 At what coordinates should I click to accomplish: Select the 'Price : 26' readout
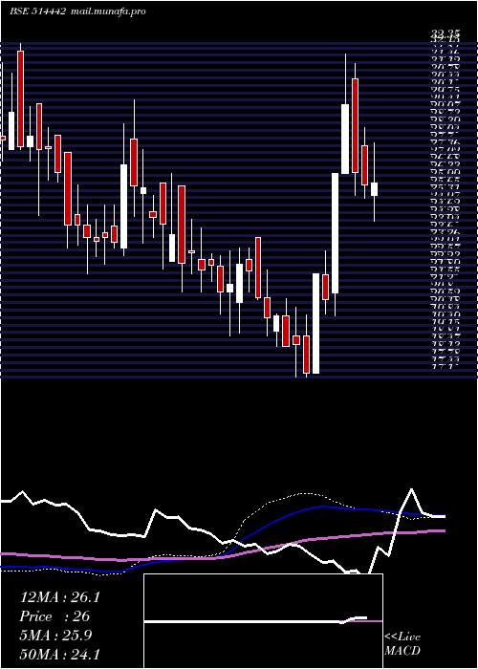[x=54, y=616]
